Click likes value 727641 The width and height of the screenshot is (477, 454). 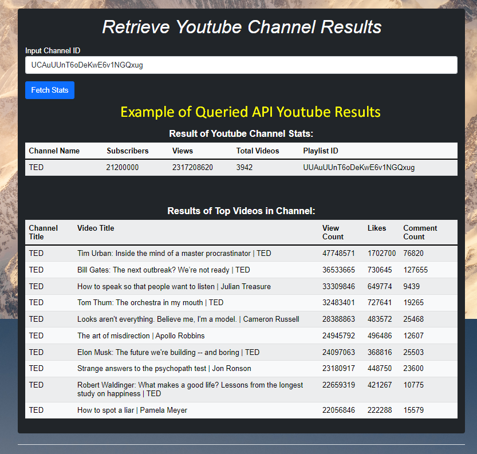coord(380,302)
